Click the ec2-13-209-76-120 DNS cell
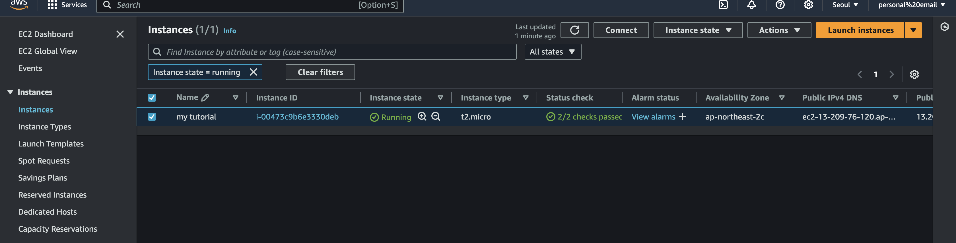The width and height of the screenshot is (956, 243). coord(849,117)
